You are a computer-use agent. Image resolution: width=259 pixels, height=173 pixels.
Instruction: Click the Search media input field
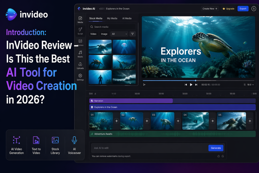pos(112,27)
